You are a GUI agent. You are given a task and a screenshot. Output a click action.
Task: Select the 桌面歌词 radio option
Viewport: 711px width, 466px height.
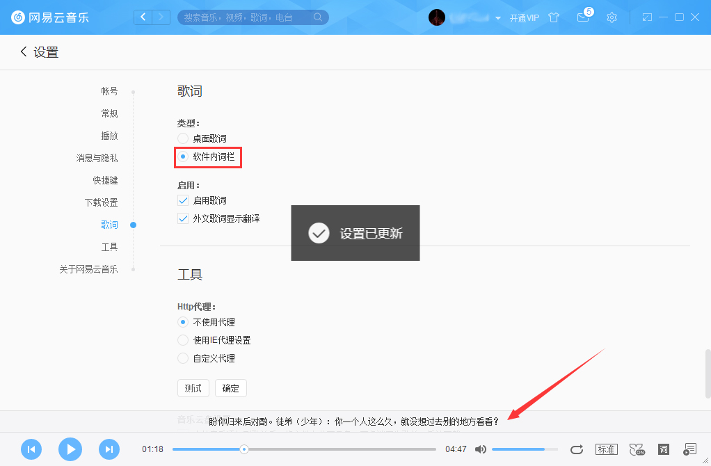click(x=182, y=138)
